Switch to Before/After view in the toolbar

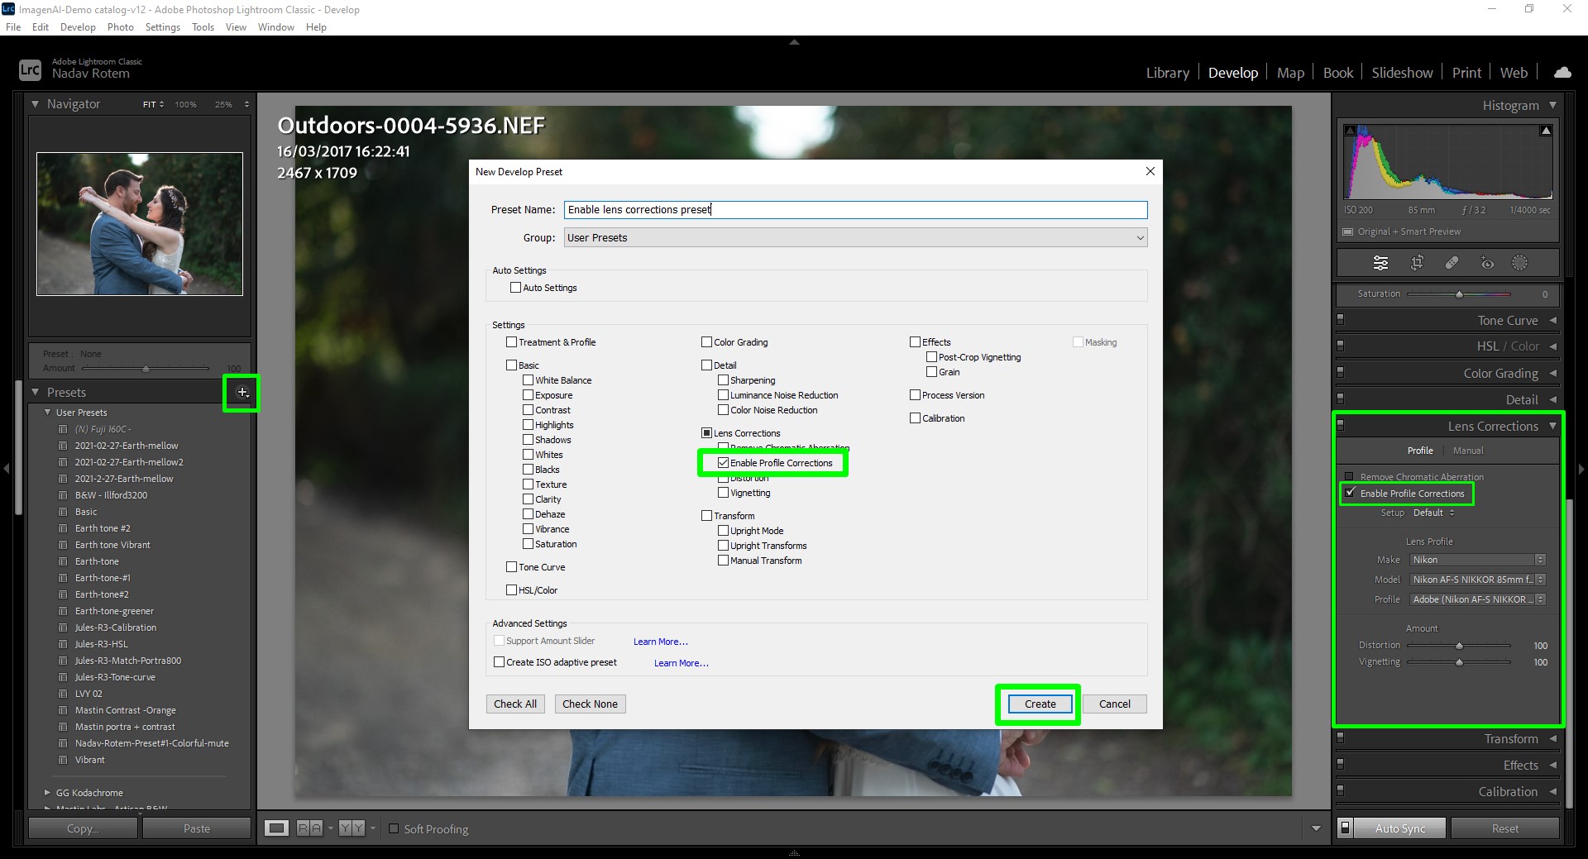click(311, 828)
